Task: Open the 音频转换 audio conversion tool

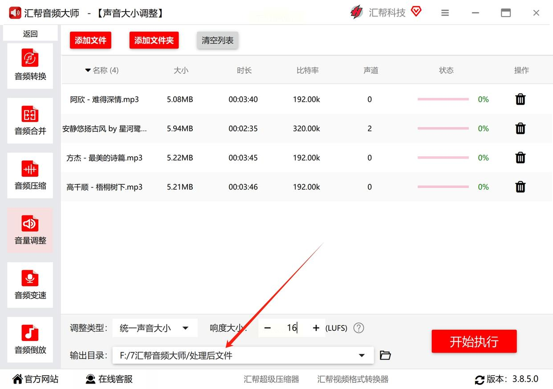Action: click(30, 65)
